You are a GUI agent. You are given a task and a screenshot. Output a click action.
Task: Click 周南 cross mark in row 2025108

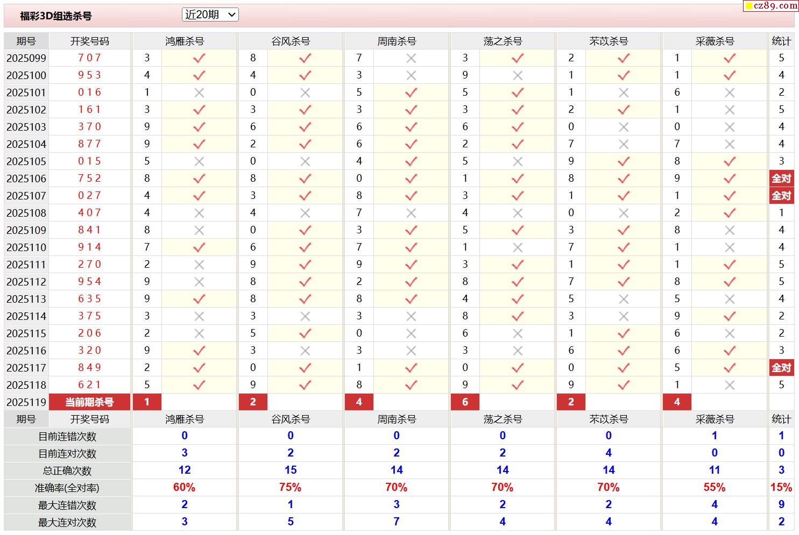click(x=411, y=213)
